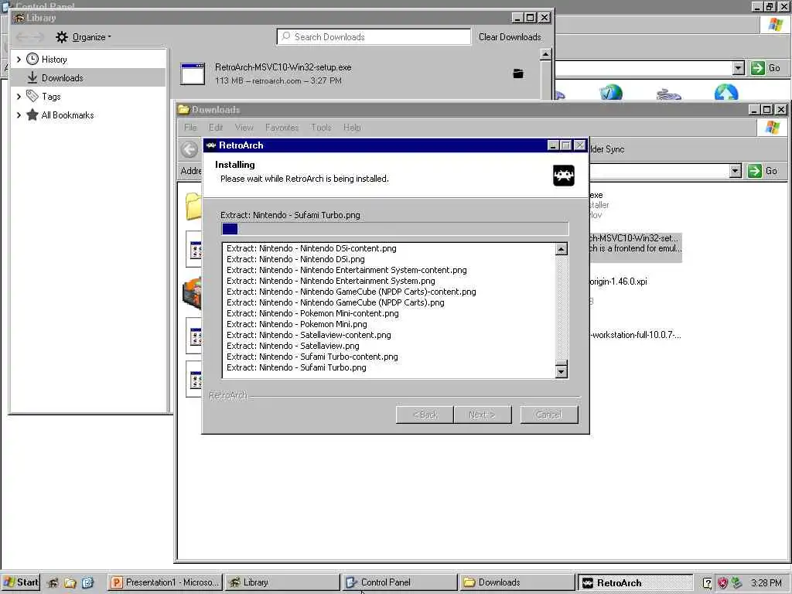This screenshot has height=594, width=792.
Task: Click the 3:28 PM system clock
Action: pyautogui.click(x=766, y=583)
